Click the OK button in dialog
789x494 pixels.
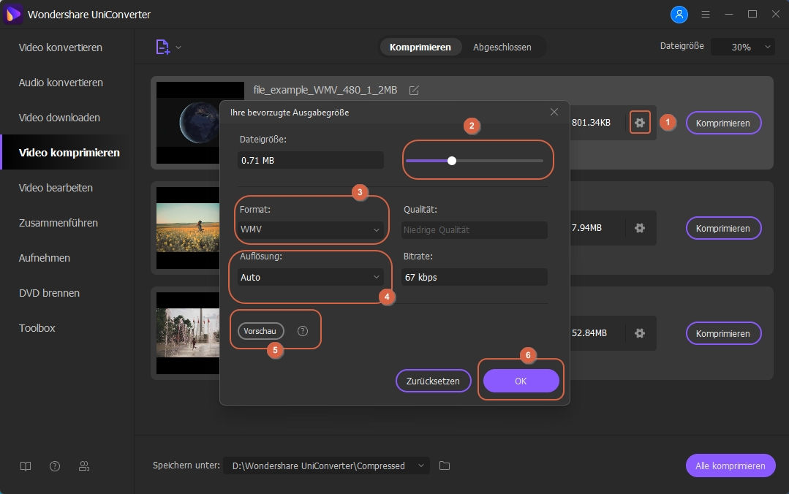(521, 381)
